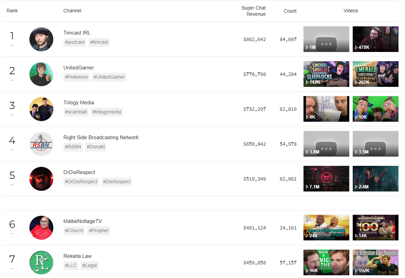
Task: Open Emerald Cagelocke video thumbnail
Action: pos(376,74)
